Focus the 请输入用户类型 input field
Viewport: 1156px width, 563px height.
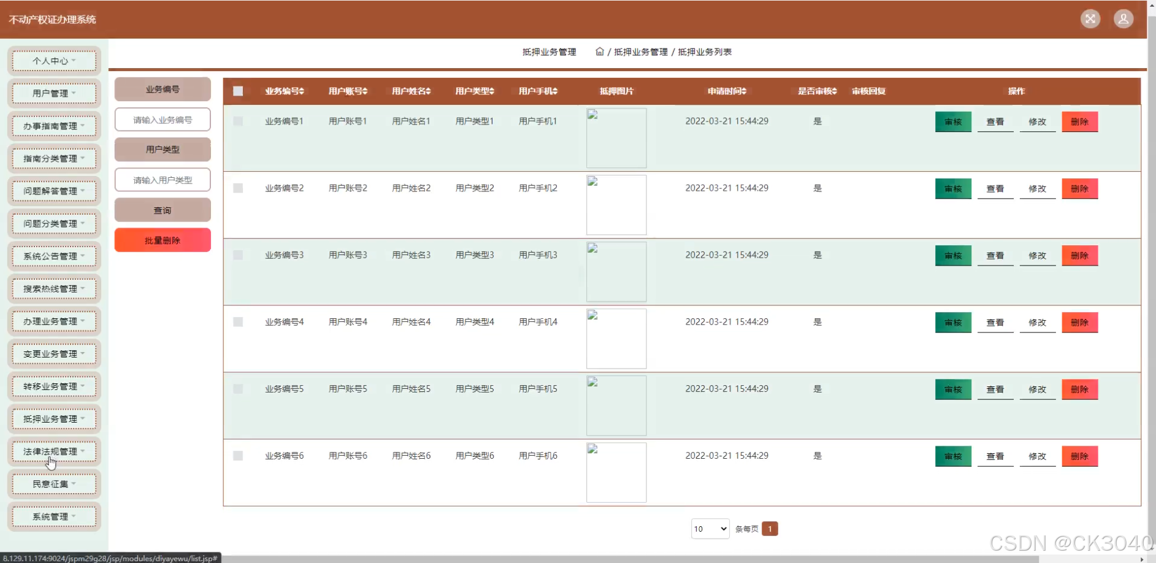[163, 180]
